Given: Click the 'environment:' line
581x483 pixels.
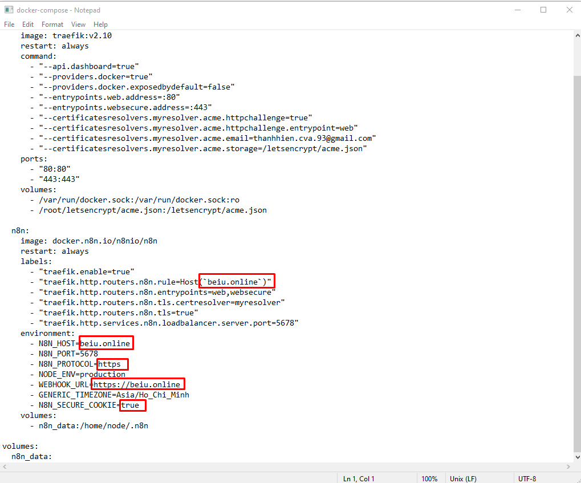Looking at the screenshot, I should point(48,334).
